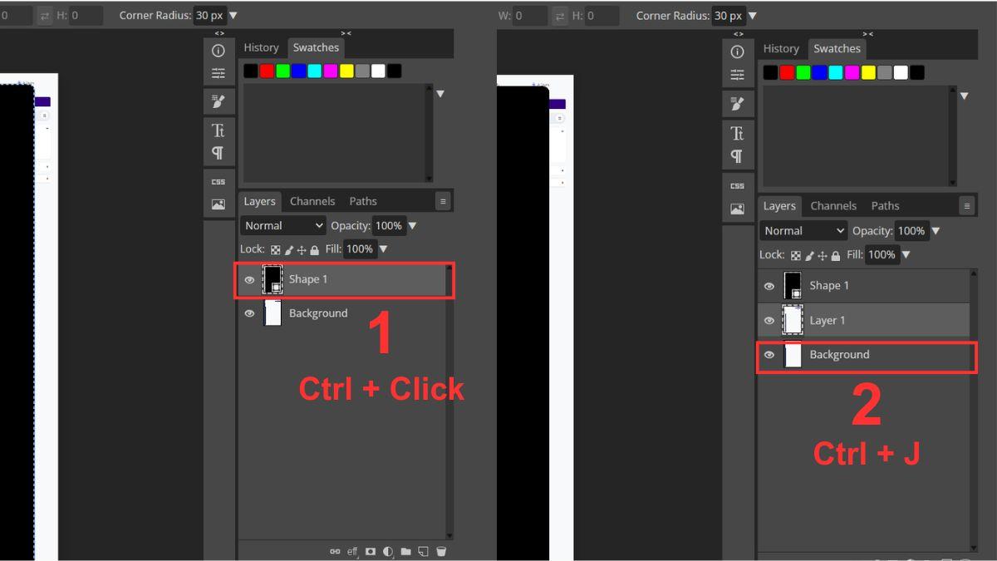The width and height of the screenshot is (997, 561).
Task: Open the Paragraph panel icon
Action: 219,153
